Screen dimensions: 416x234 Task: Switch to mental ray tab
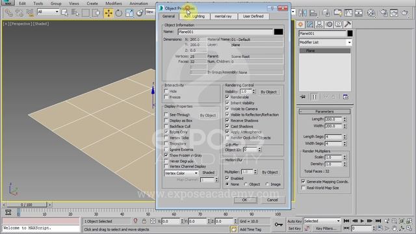(223, 16)
